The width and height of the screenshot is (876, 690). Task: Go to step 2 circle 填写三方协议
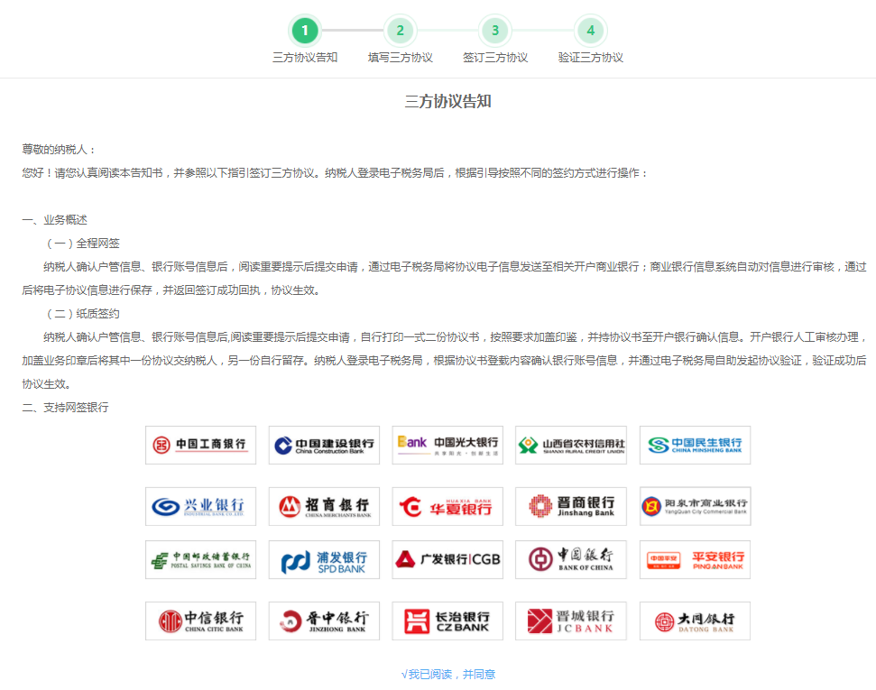pos(400,30)
